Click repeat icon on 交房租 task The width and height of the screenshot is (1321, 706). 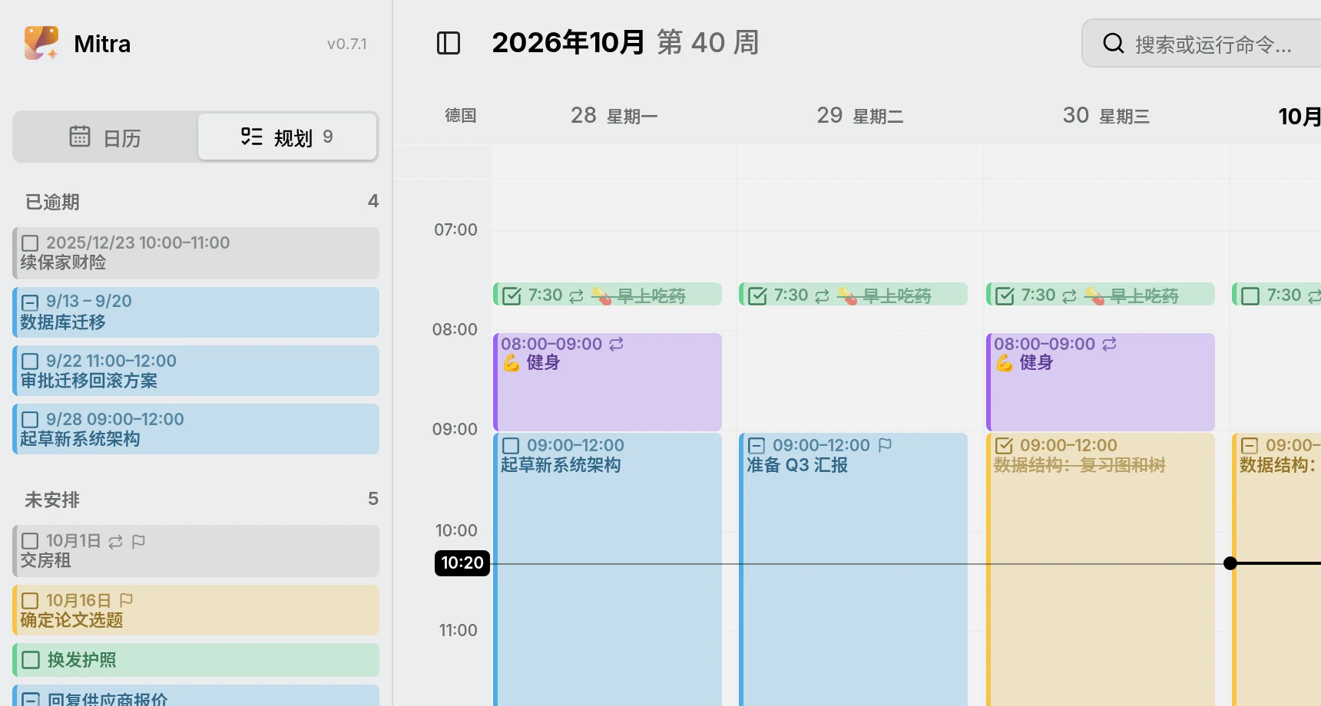[x=116, y=542]
